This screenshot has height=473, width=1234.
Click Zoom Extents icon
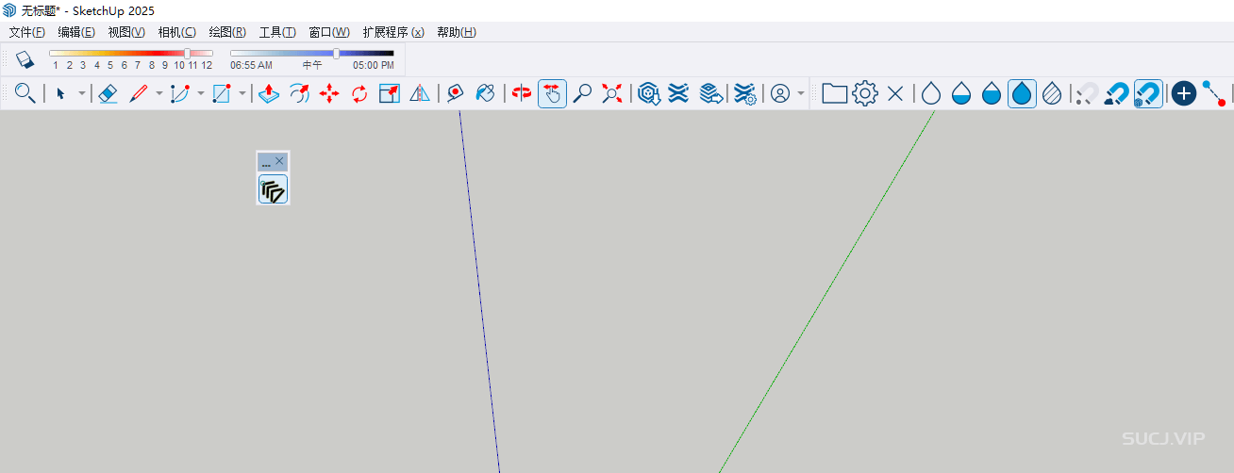click(612, 93)
